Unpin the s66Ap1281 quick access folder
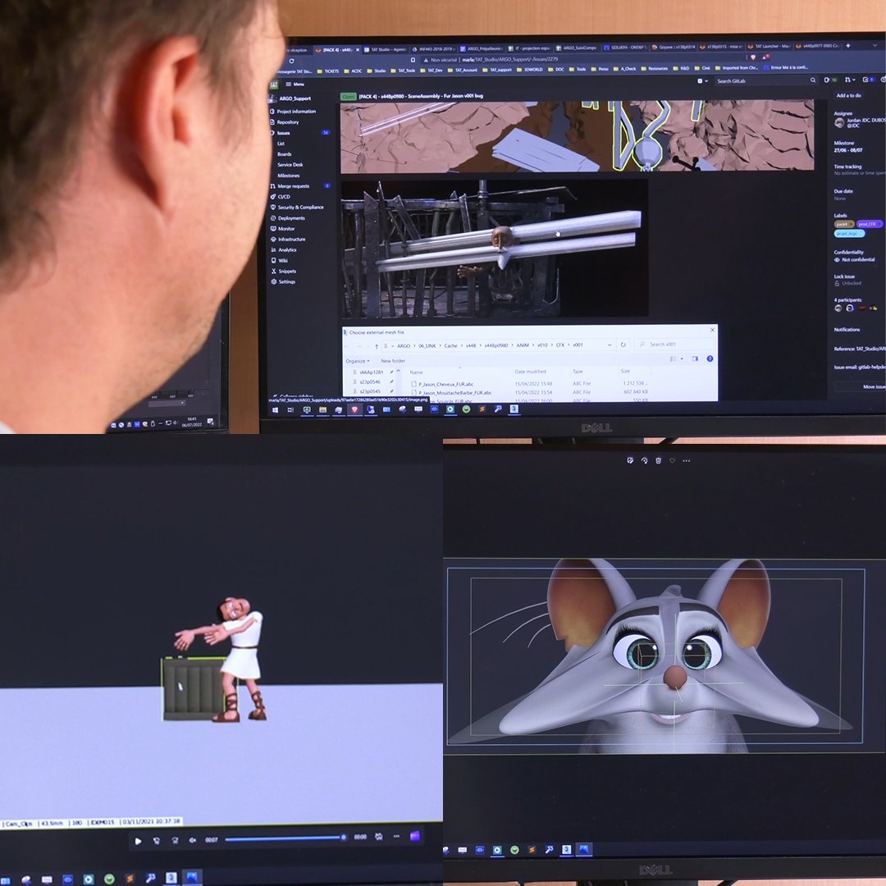The height and width of the screenshot is (886, 886). [x=391, y=372]
